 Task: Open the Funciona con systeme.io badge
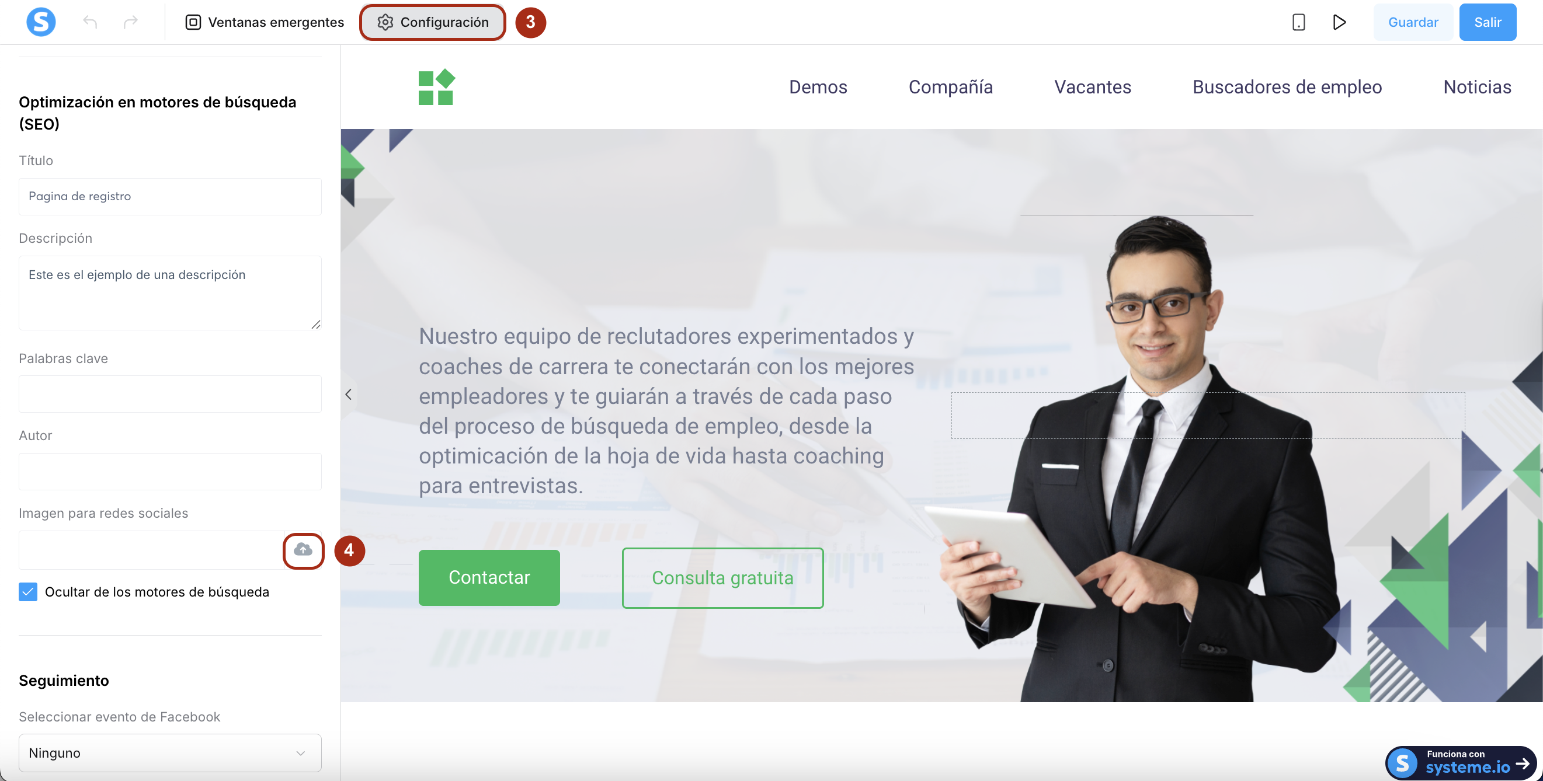click(x=1461, y=762)
